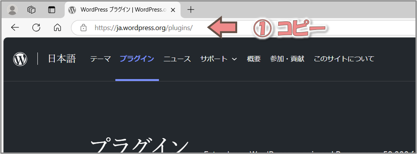Click the WordPress logo in site header

coord(20,59)
